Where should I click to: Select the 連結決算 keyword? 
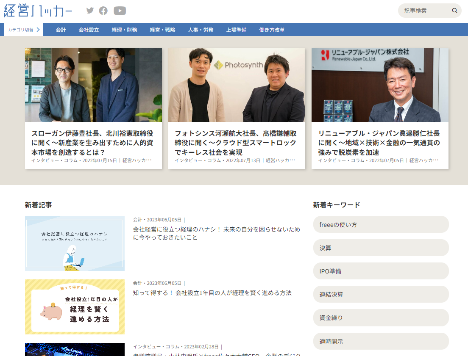coord(381,294)
